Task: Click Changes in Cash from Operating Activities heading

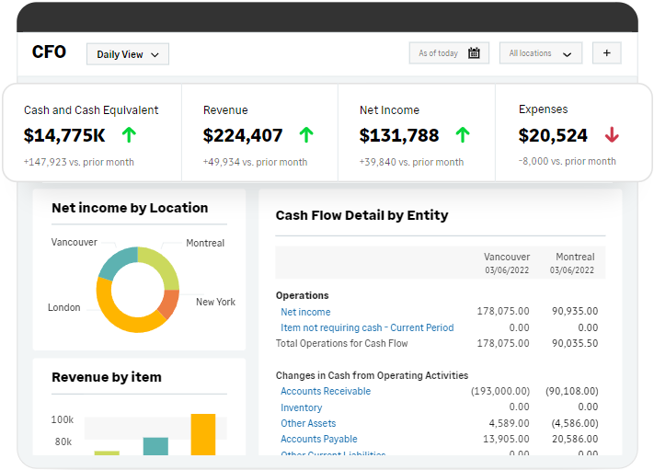Action: [372, 375]
